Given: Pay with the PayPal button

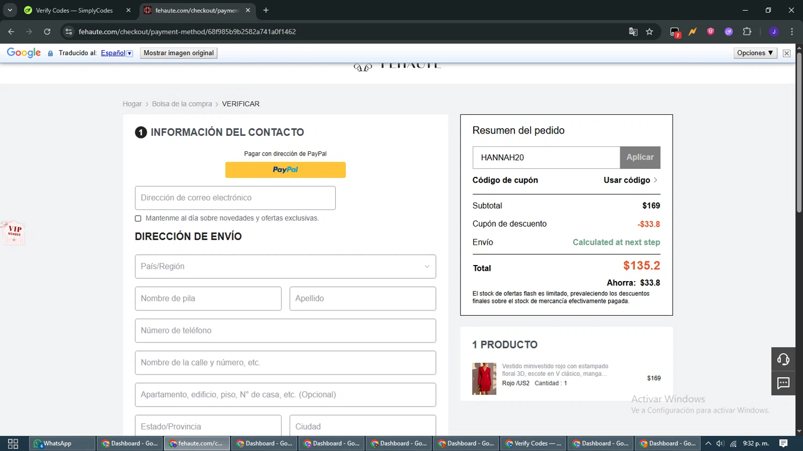Looking at the screenshot, I should coord(285,170).
